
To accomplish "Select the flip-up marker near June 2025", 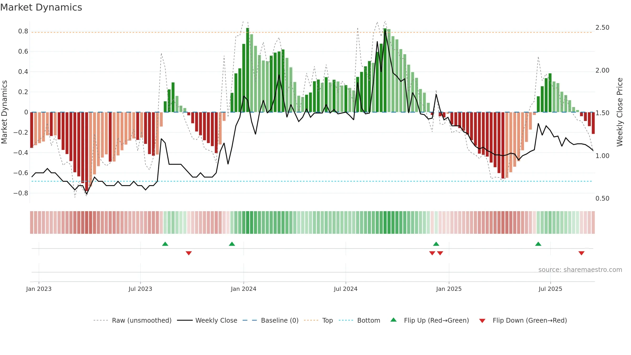I will [538, 244].
